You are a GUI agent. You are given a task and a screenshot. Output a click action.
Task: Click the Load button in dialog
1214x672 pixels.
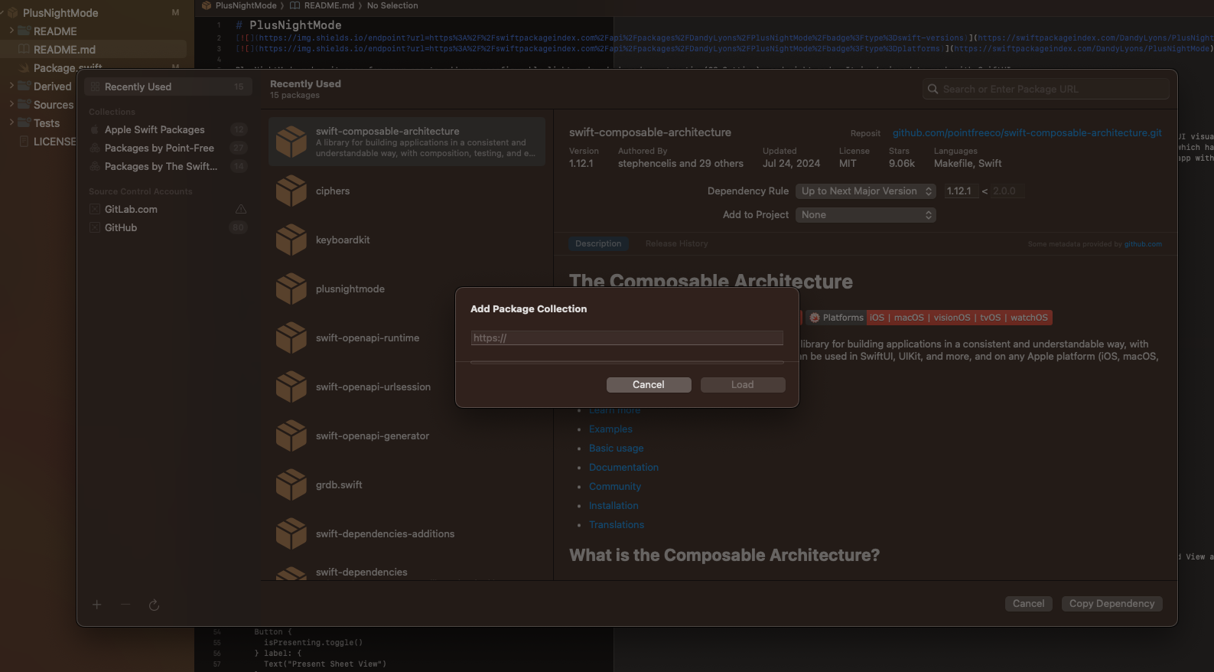[x=742, y=384]
